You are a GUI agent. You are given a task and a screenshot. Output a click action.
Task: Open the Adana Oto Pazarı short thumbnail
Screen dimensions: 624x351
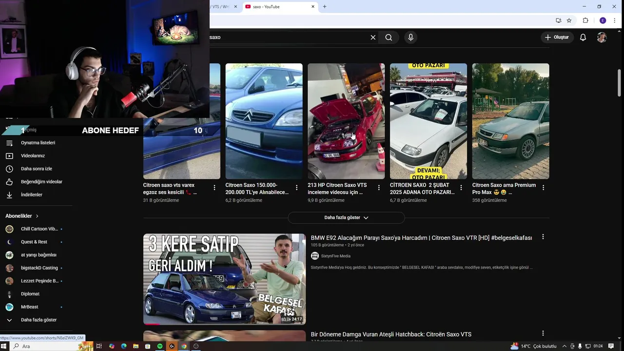point(429,121)
